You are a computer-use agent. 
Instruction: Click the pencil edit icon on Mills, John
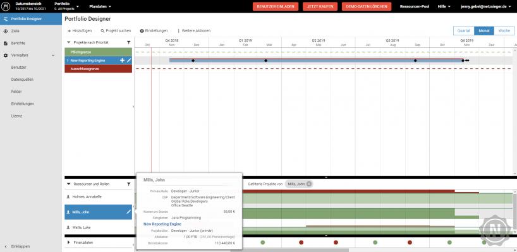tap(128, 212)
